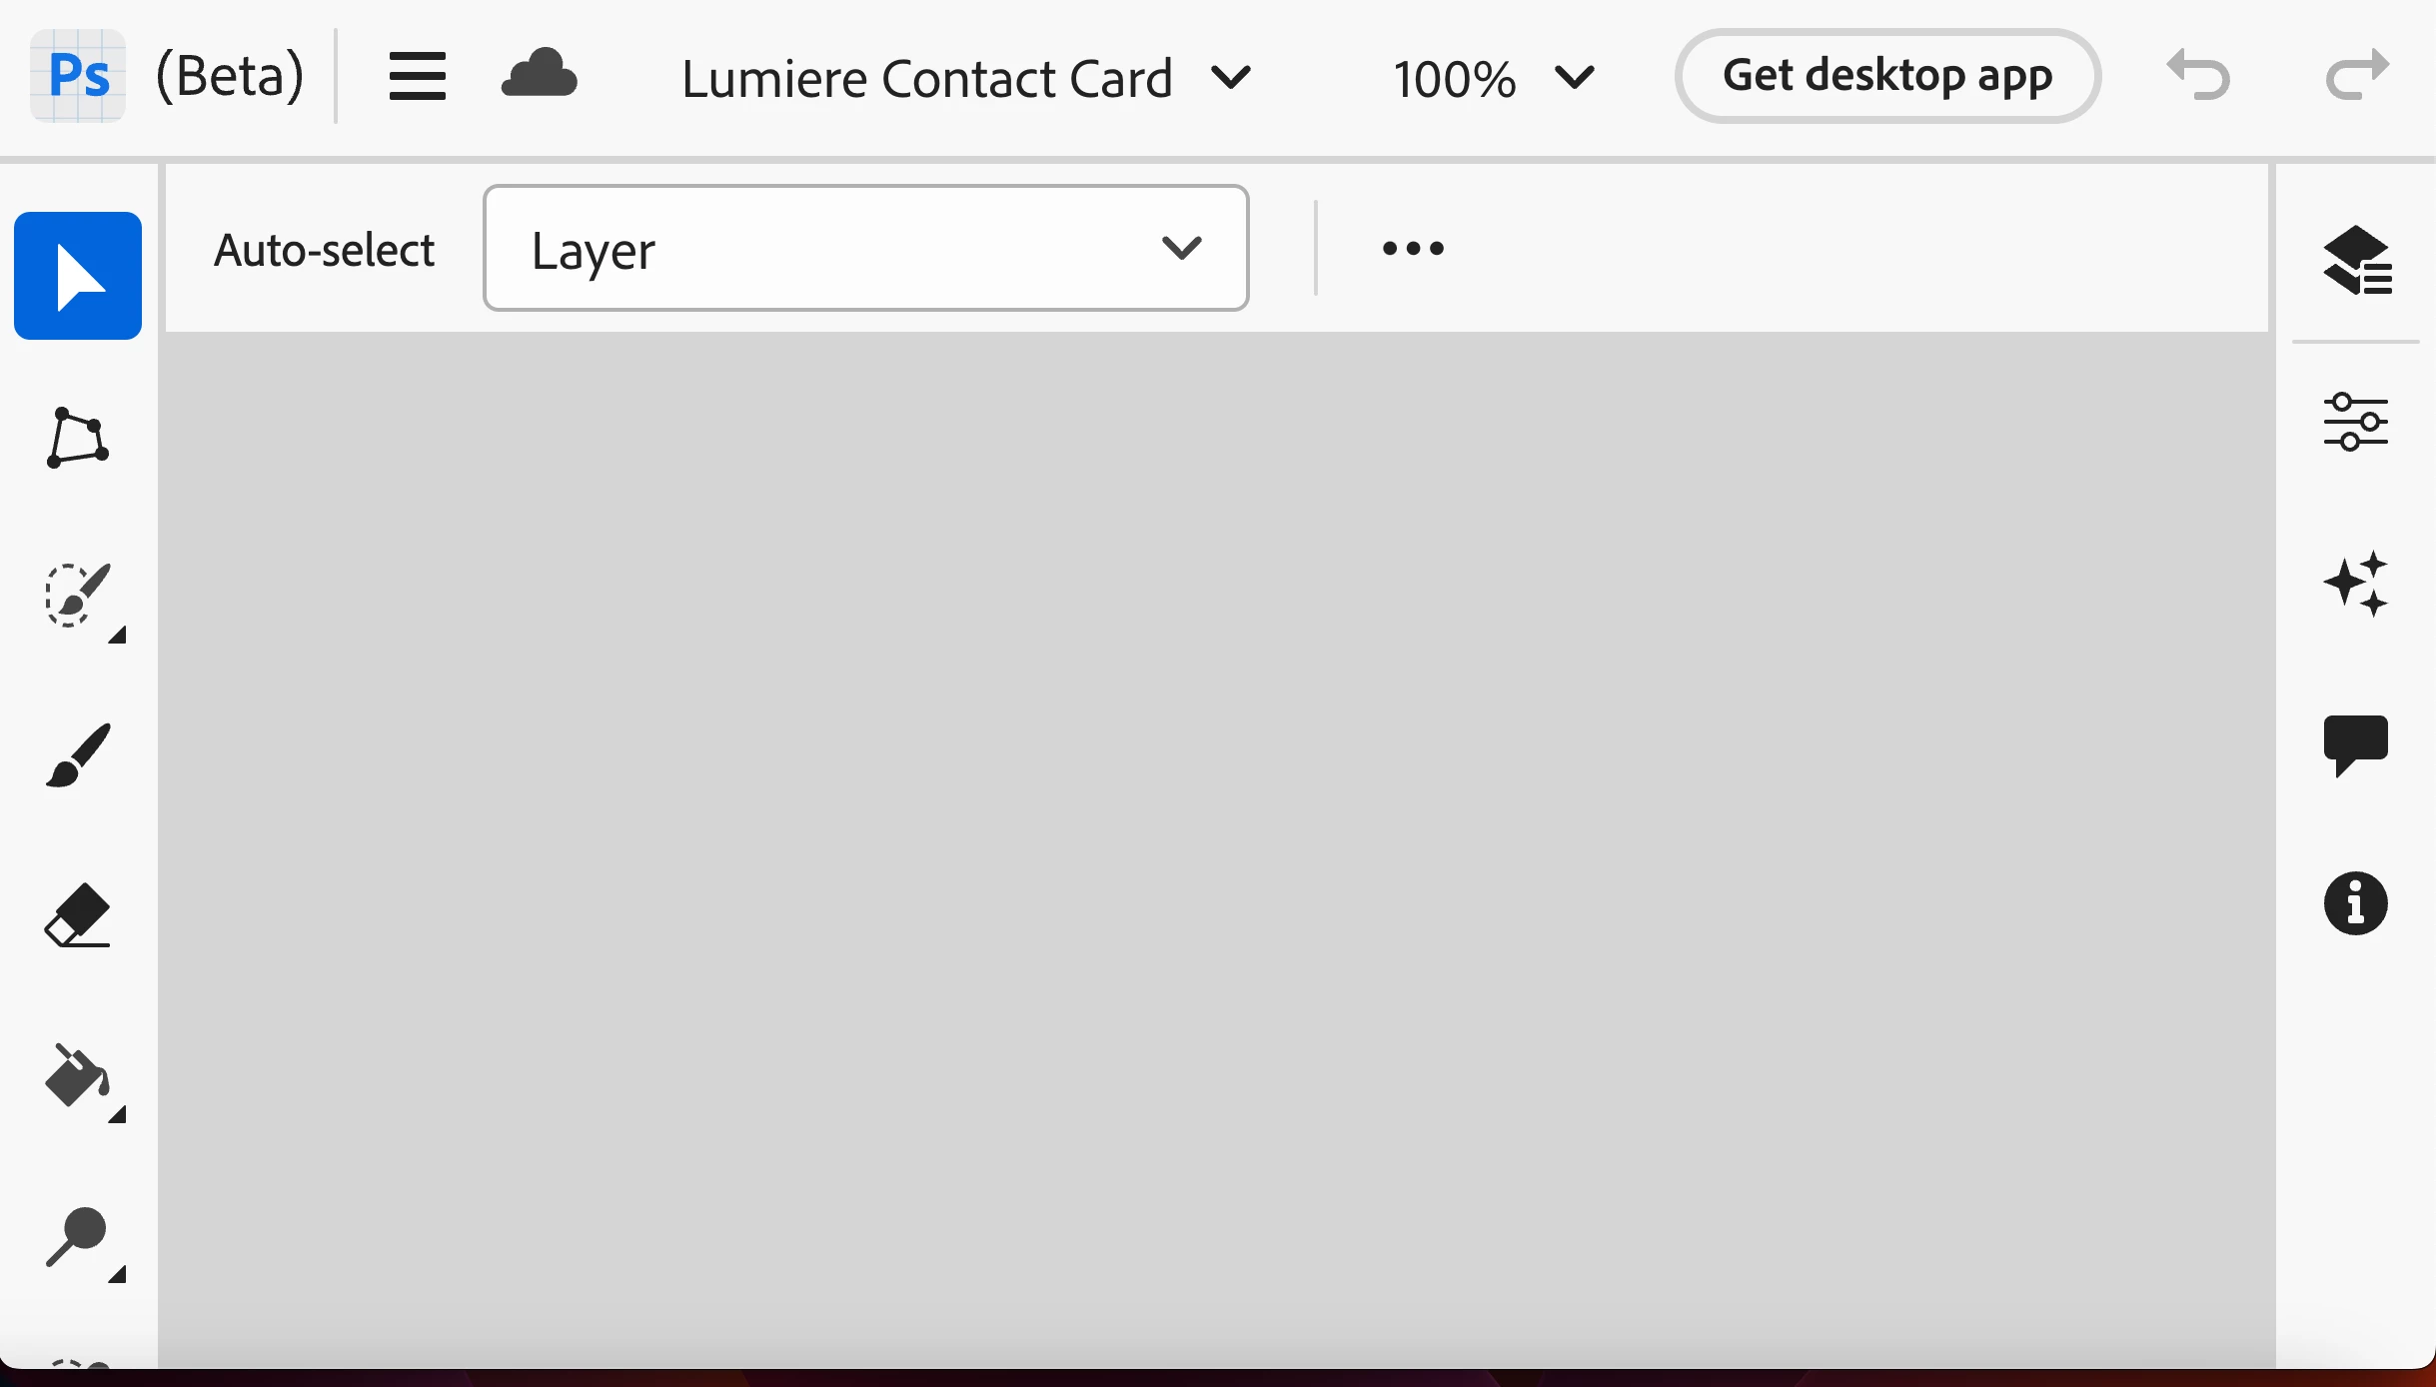The height and width of the screenshot is (1387, 2436).
Task: Select the Eraser tool
Action: [x=78, y=915]
